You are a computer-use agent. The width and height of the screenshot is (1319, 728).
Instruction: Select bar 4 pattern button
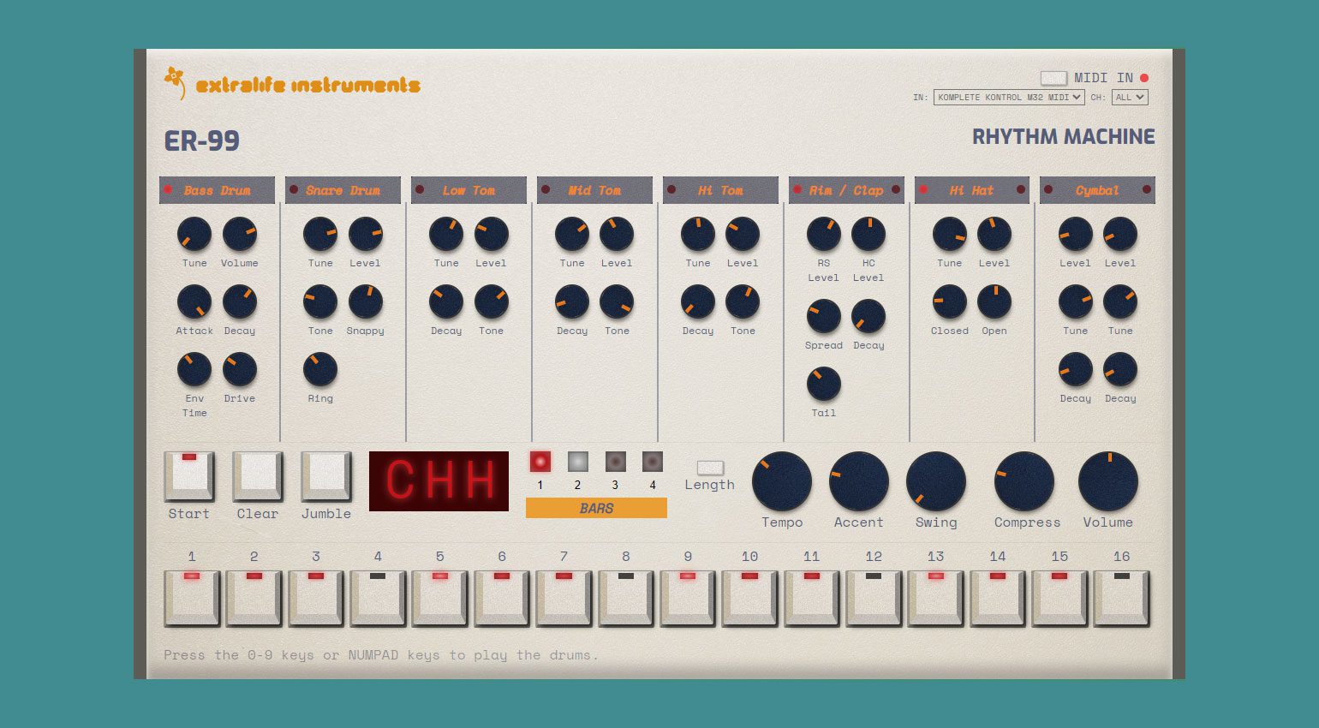(x=653, y=462)
